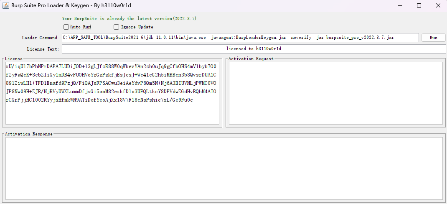Click the Activation Request text area
Screen dimensions: 447x204
click(336, 93)
